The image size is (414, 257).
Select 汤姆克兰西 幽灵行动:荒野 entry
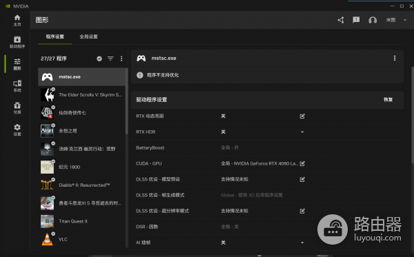coord(82,149)
